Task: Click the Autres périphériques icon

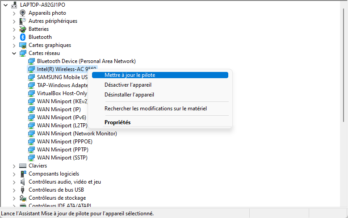Action: 22,21
